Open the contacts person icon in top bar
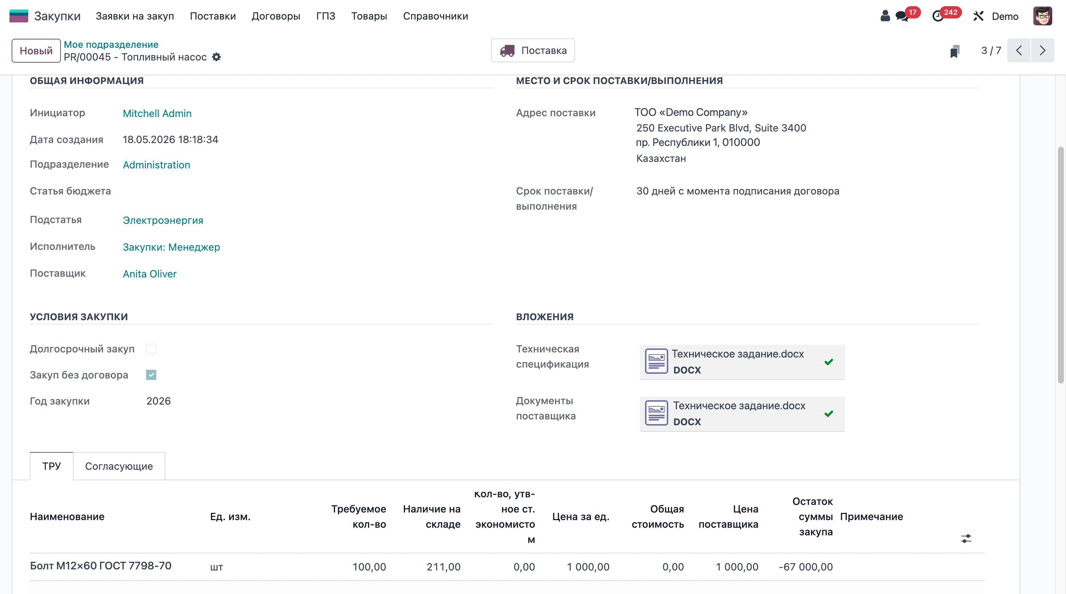Image resolution: width=1066 pixels, height=594 pixels. click(885, 16)
